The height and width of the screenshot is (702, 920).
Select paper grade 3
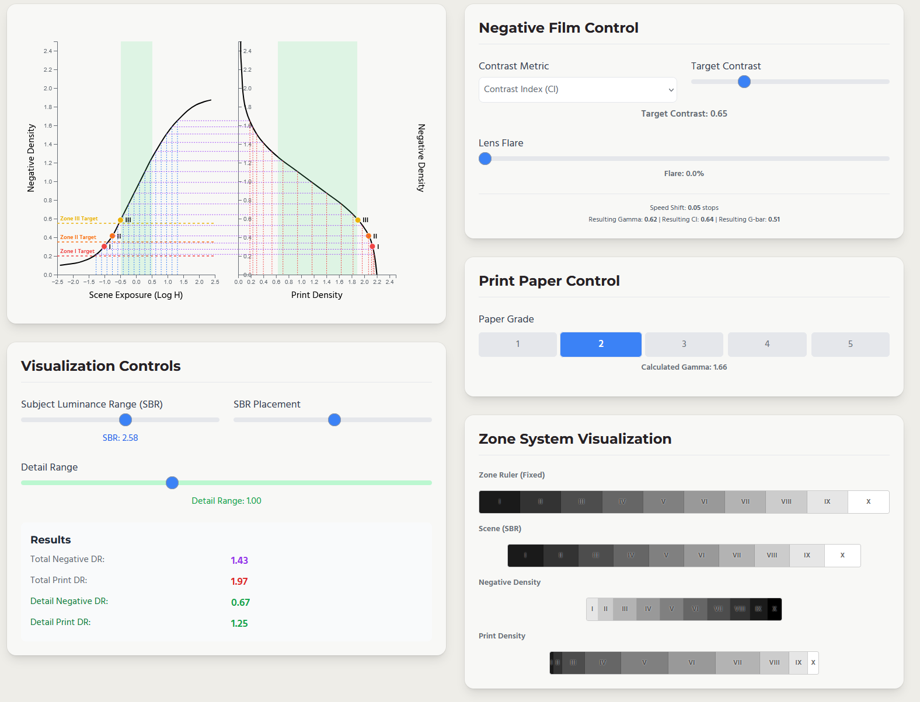click(684, 344)
